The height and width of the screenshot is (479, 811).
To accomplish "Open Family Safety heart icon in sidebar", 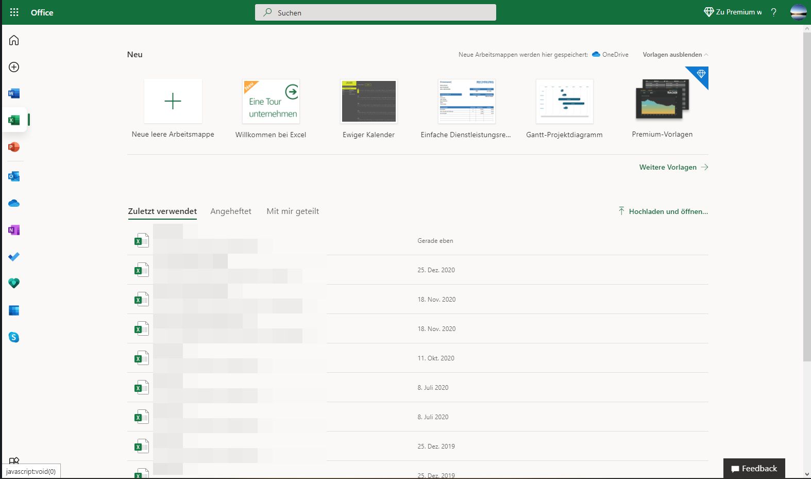I will coord(14,283).
